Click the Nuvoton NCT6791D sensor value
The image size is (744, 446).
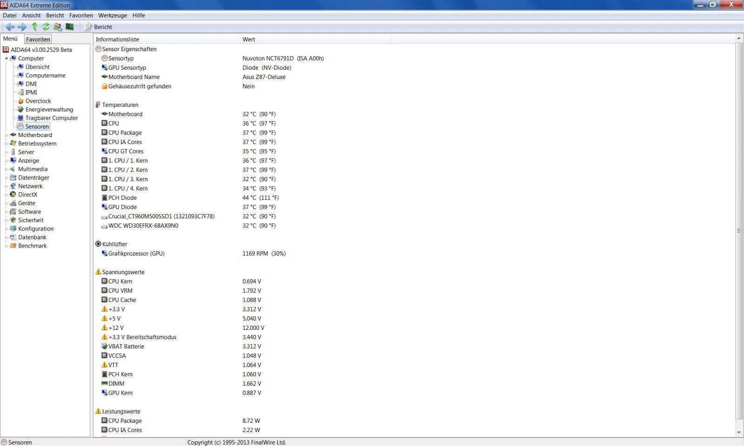(x=283, y=58)
